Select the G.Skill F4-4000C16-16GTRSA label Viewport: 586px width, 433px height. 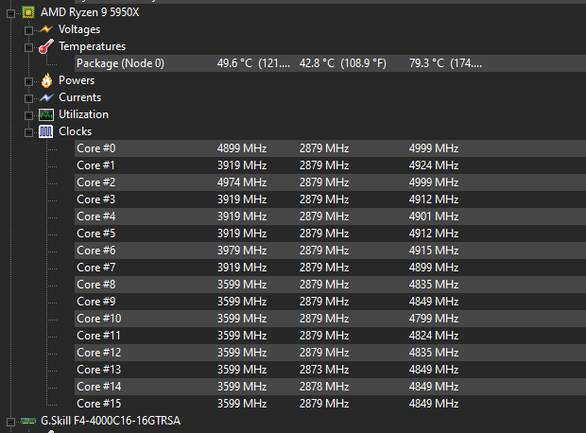(x=111, y=421)
